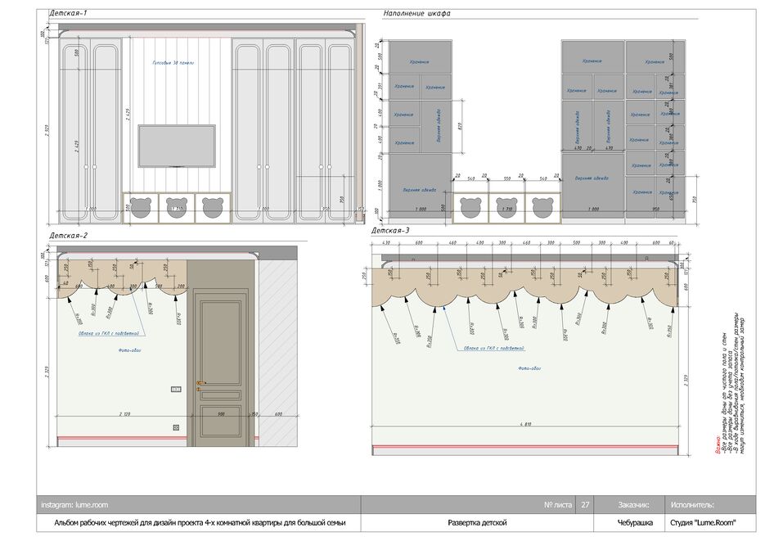Click the sheet number 27 cell
The width and height of the screenshot is (765, 541).
tap(585, 505)
